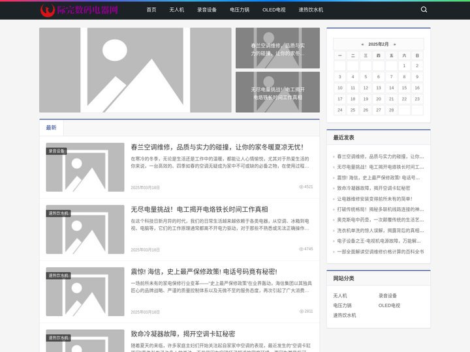Click 速热饮水机 tag on 震惊!海信 thumbnail
470x352 pixels.
click(x=59, y=276)
